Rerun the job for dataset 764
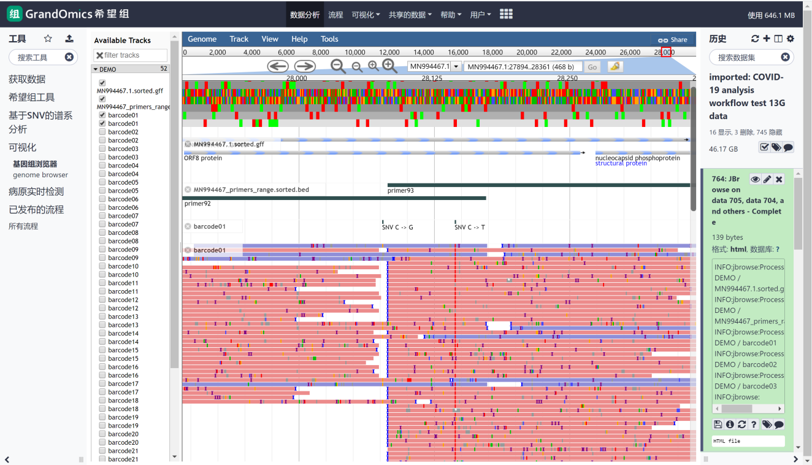 point(742,425)
